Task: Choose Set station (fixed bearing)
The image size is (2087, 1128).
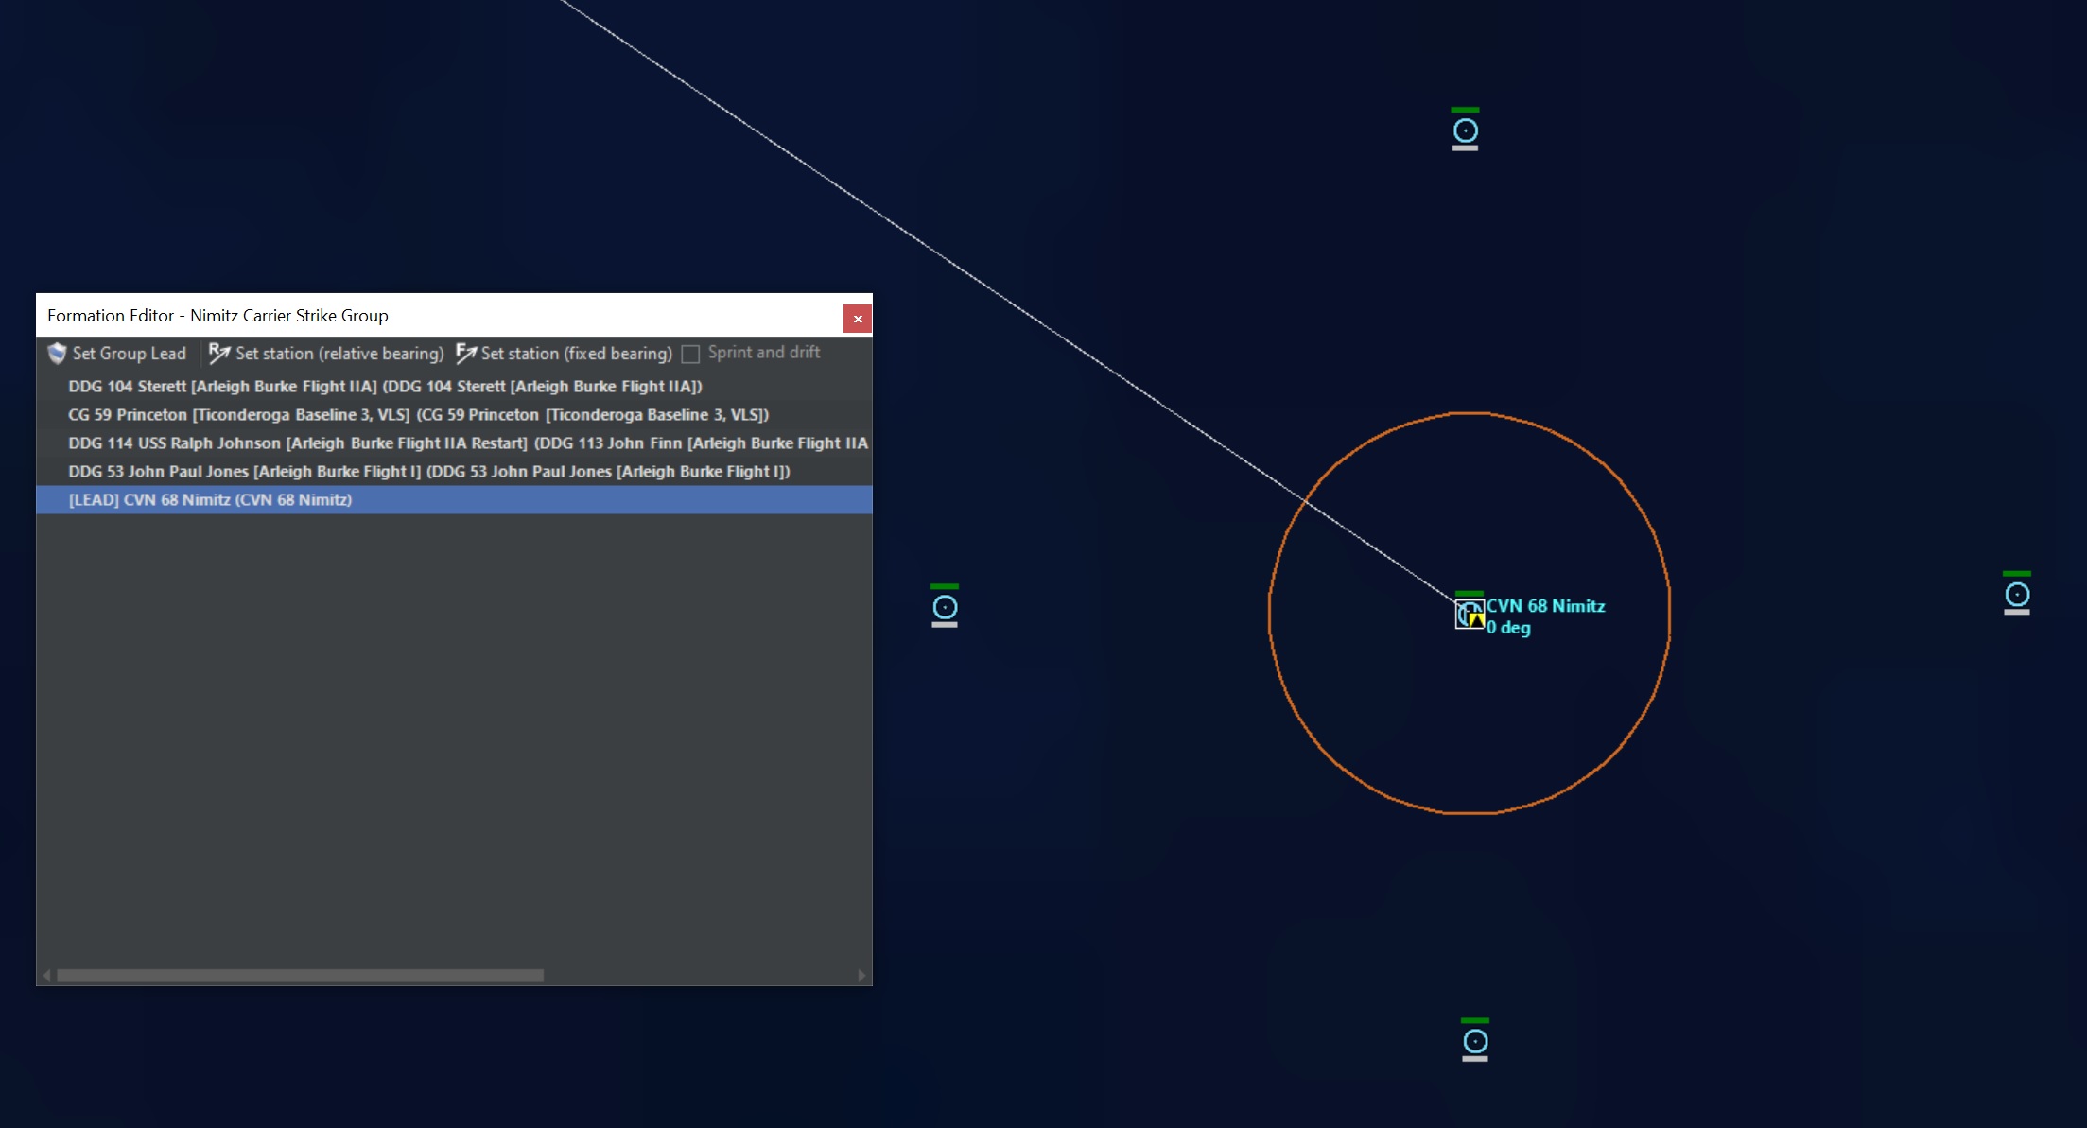Action: [x=577, y=354]
